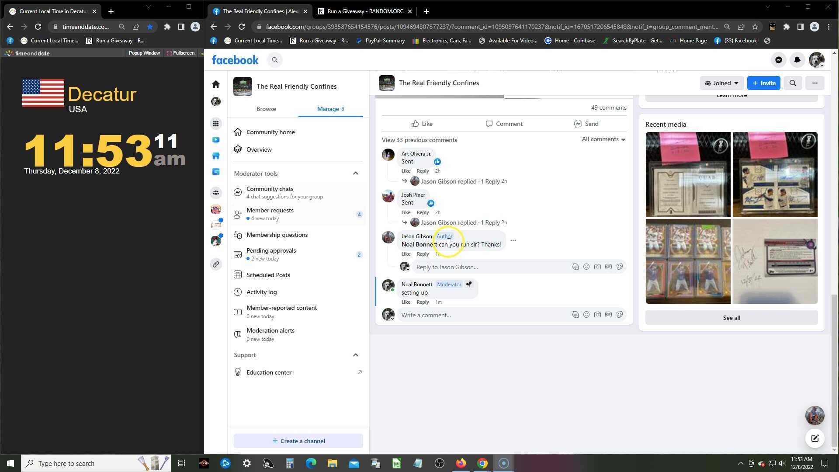The image size is (839, 472).
Task: Click the Create a channel button
Action: [298, 441]
